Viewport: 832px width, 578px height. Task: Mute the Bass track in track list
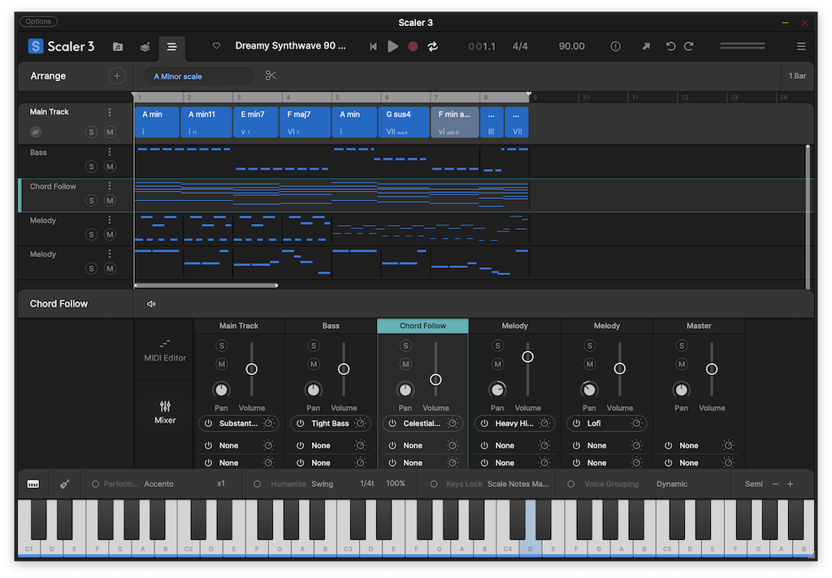(110, 166)
